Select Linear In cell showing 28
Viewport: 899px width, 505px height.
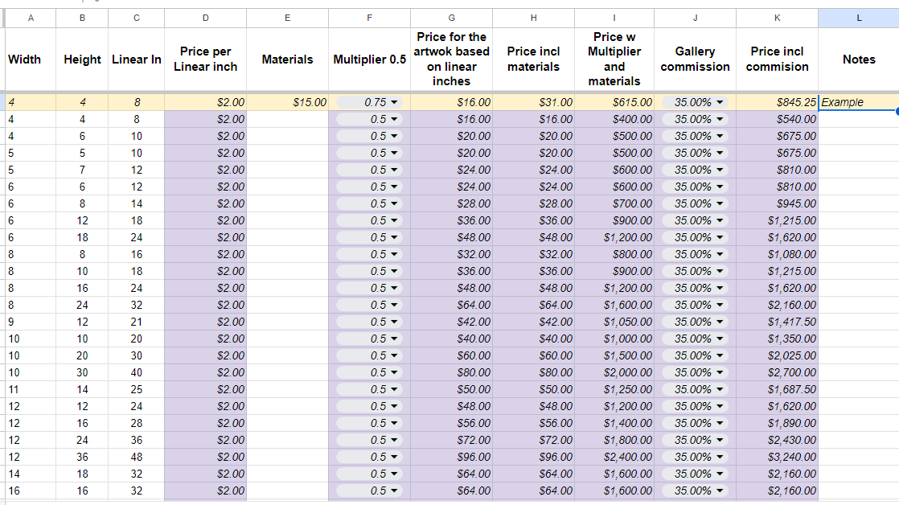coord(137,423)
